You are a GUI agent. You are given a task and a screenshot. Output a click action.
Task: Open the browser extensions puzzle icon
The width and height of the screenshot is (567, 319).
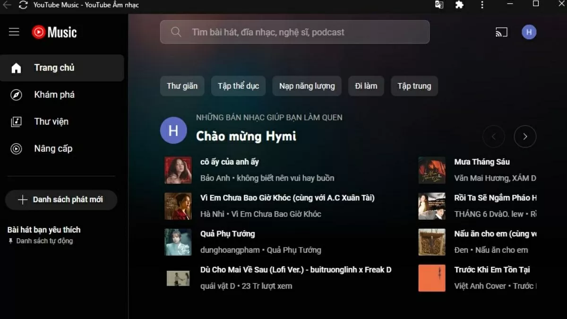pyautogui.click(x=459, y=5)
